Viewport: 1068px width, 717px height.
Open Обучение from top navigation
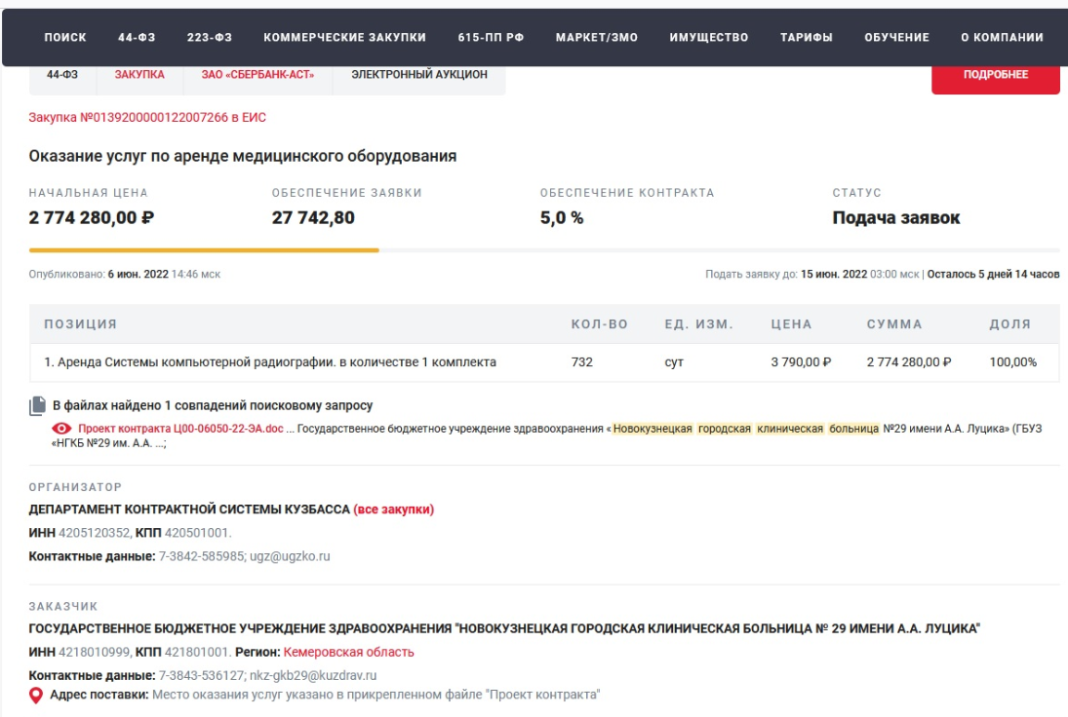coord(896,37)
